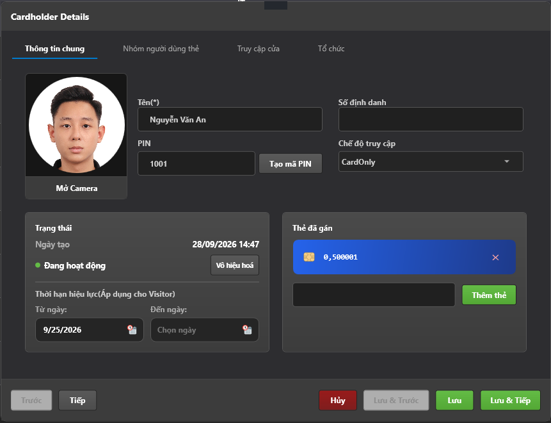Go to the Tổ chức tab
The width and height of the screenshot is (551, 423).
pyautogui.click(x=331, y=49)
